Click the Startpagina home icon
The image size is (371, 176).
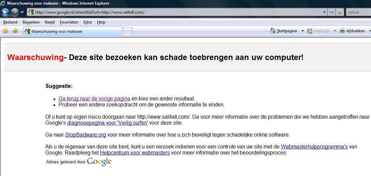point(273,31)
